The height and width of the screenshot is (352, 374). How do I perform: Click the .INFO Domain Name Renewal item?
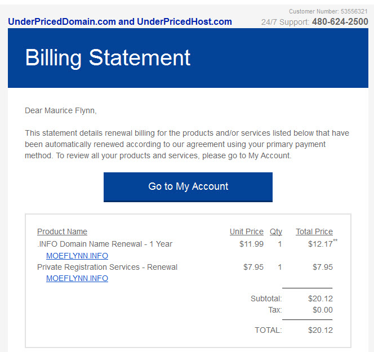pos(105,244)
